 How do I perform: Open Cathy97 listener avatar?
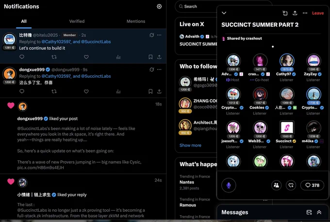click(287, 61)
